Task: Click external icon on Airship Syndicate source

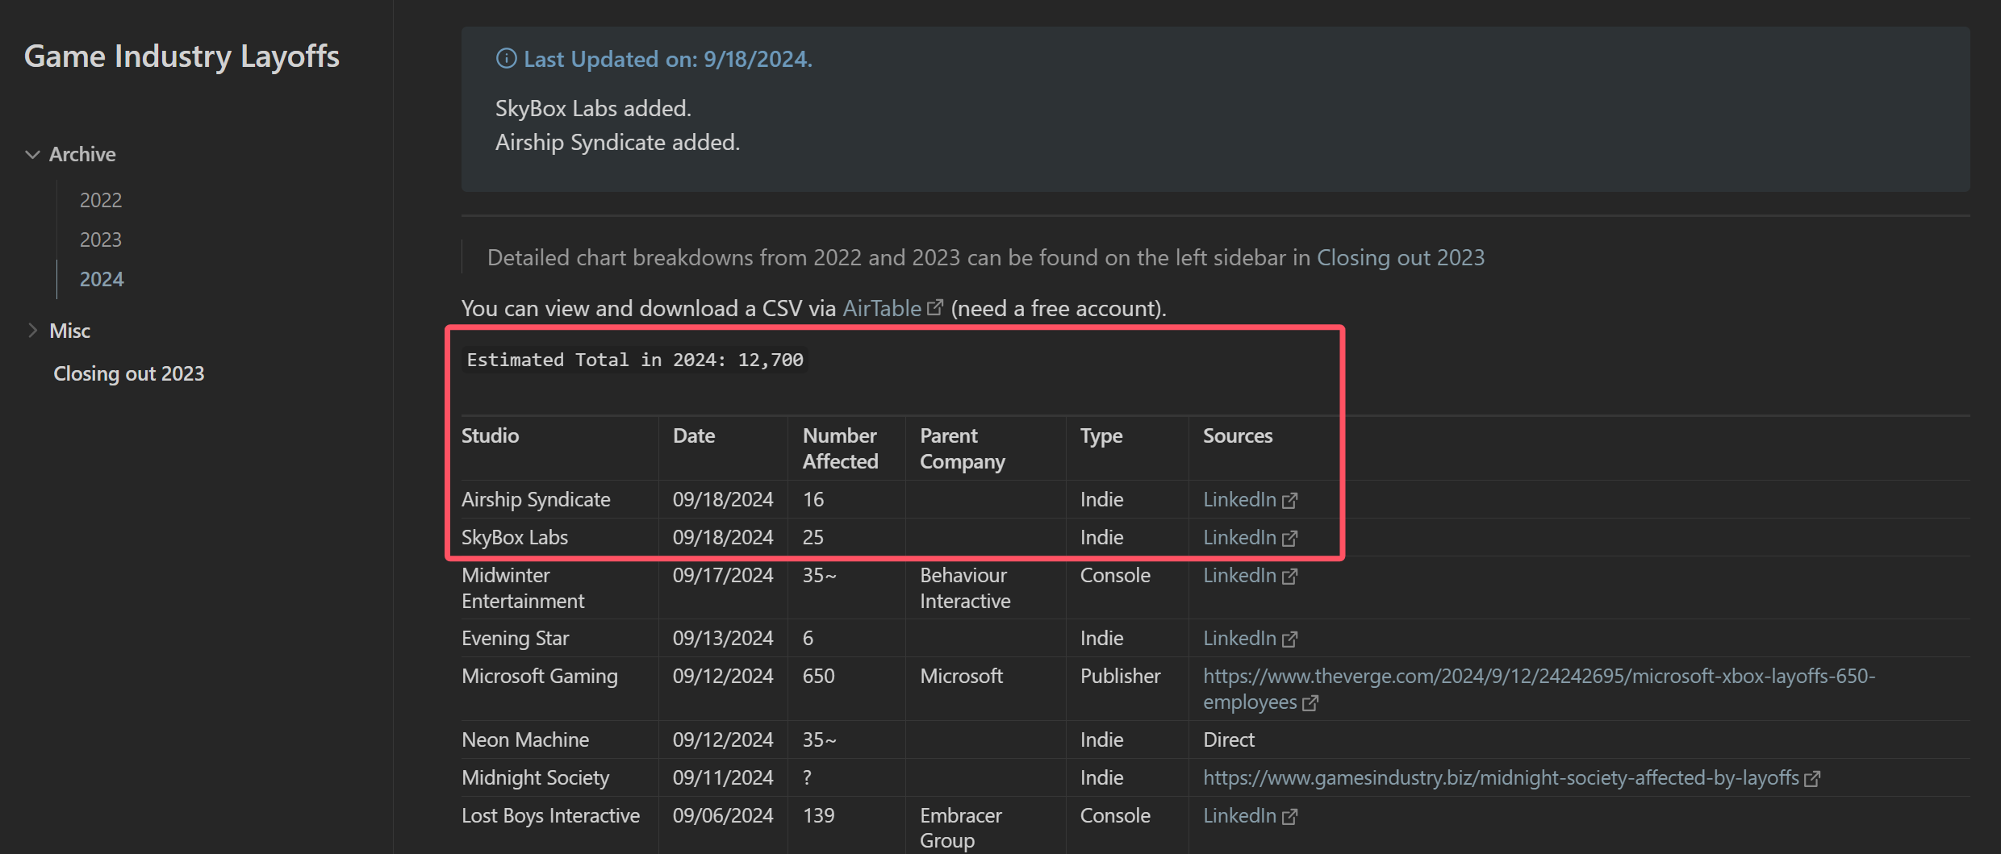Action: (1289, 500)
